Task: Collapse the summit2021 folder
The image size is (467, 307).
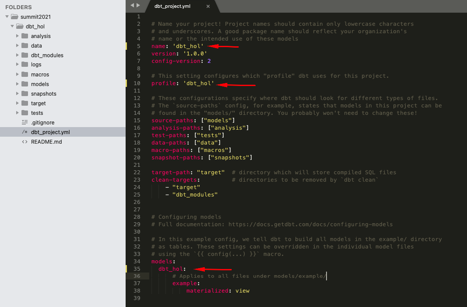Action: (x=7, y=17)
